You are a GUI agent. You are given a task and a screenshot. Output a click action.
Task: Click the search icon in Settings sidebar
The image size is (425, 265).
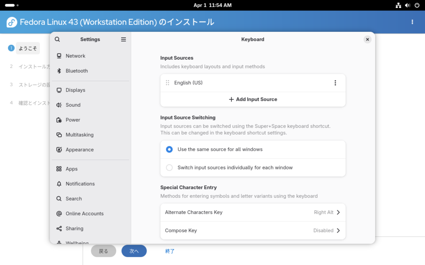coord(57,39)
